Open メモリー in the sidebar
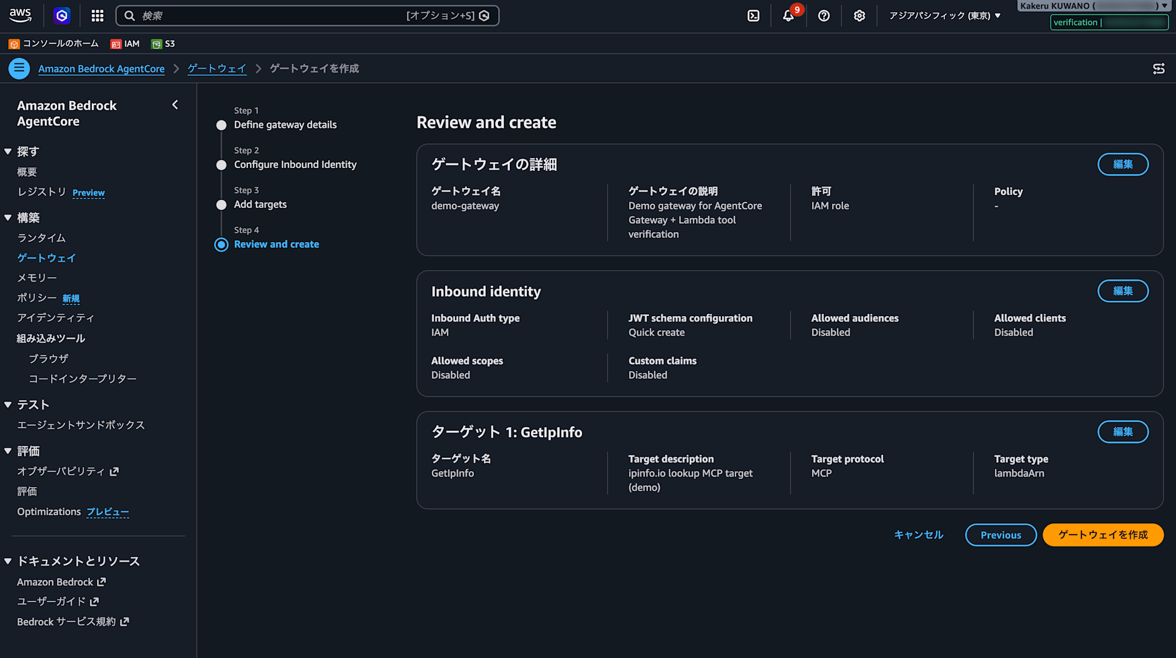The image size is (1176, 658). [37, 278]
